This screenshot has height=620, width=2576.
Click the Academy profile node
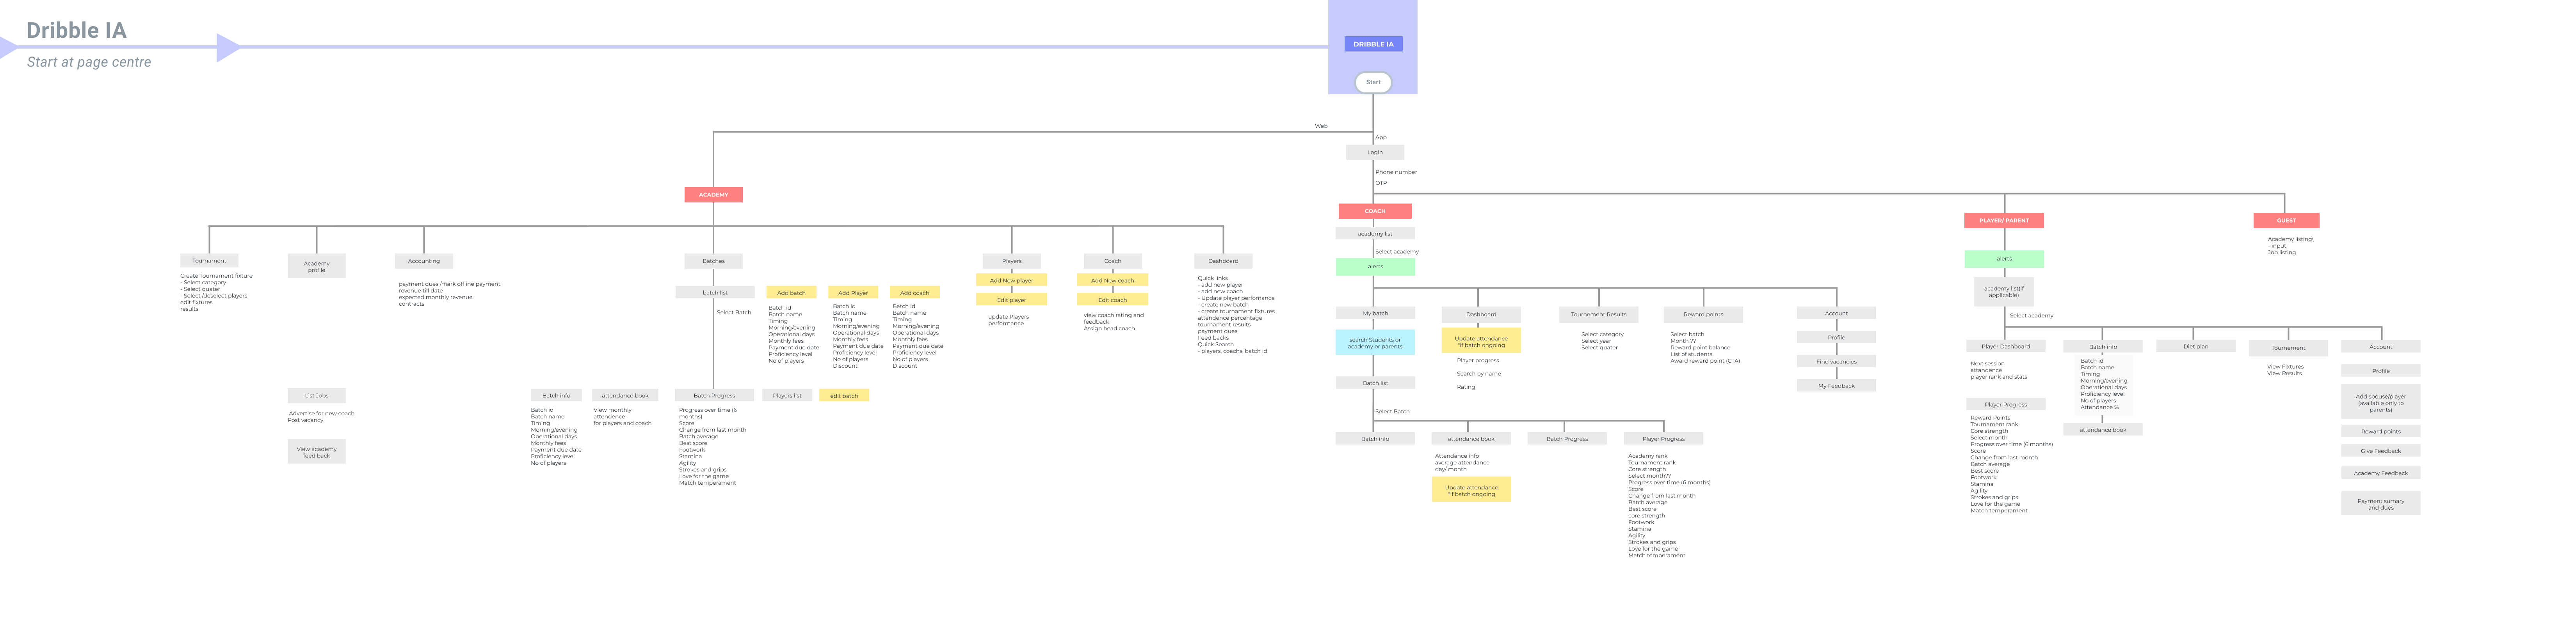[317, 267]
